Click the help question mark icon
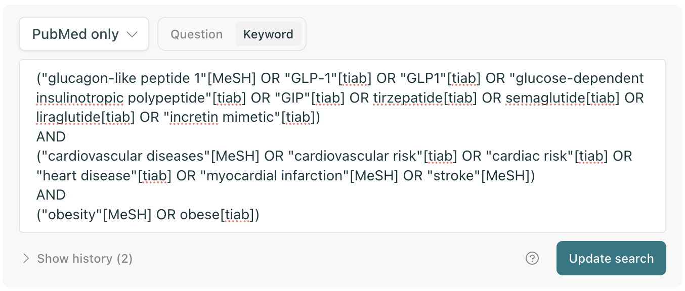685x291 pixels. click(x=532, y=259)
